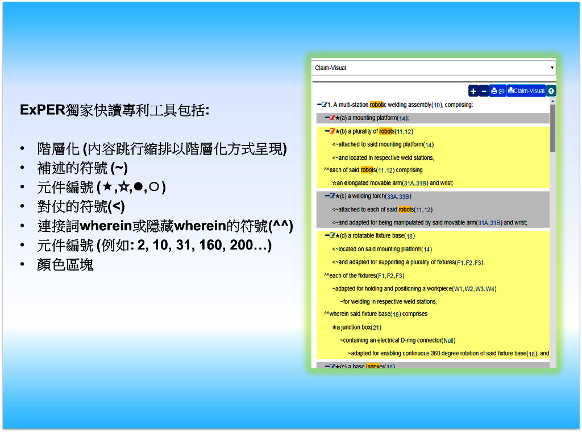Click reference 18 on rotatable fixture base row
The height and width of the screenshot is (432, 582).
410,236
